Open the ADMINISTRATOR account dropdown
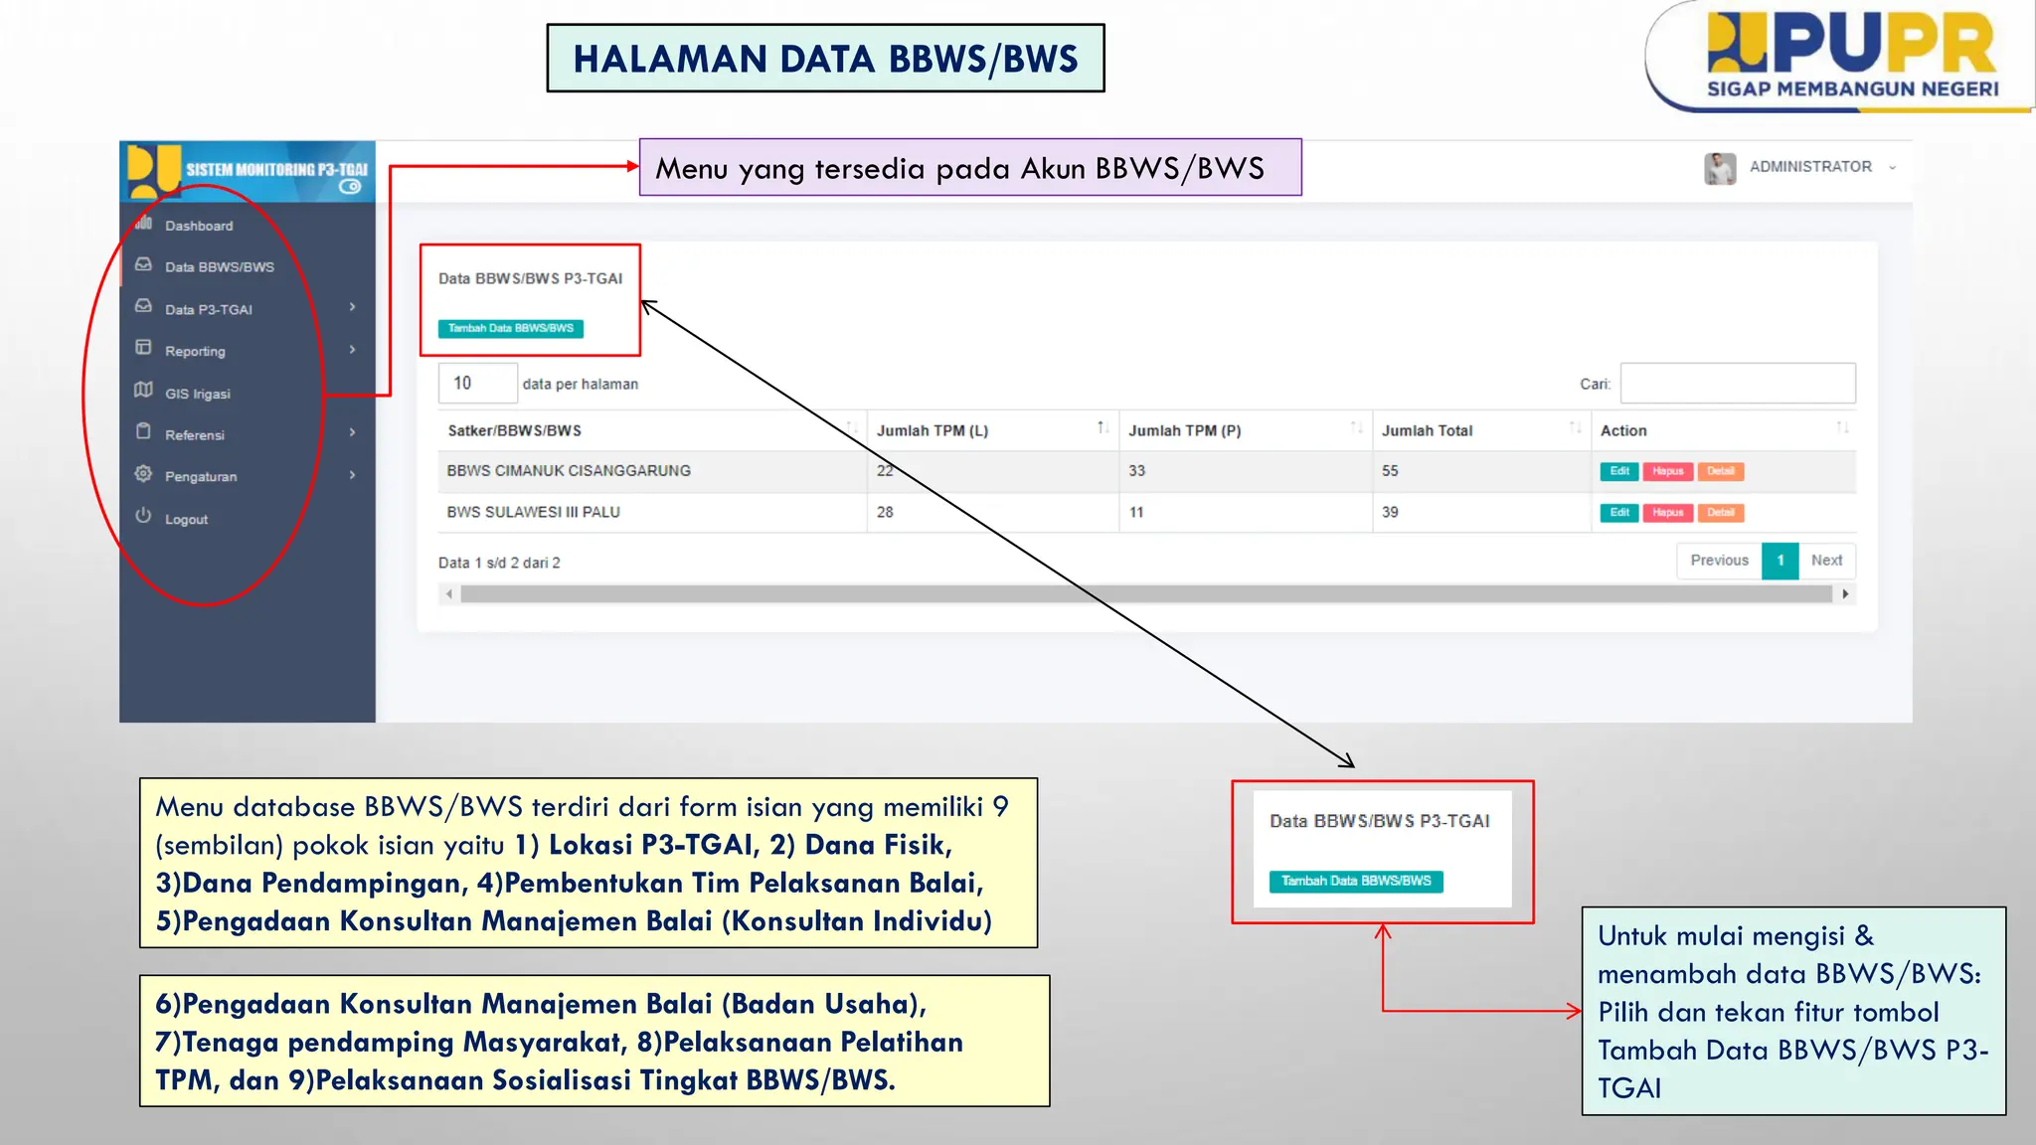 (x=1893, y=167)
